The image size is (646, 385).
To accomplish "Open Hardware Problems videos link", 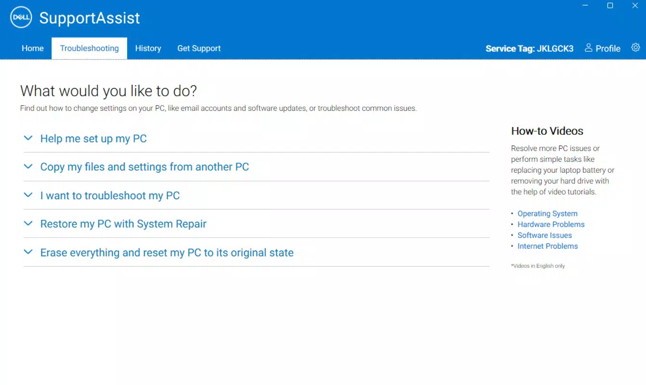I will pos(551,224).
